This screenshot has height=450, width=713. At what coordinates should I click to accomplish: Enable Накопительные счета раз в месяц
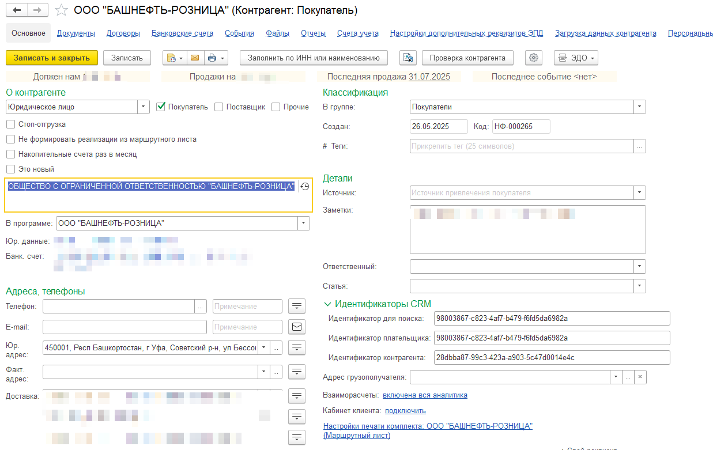[10, 154]
